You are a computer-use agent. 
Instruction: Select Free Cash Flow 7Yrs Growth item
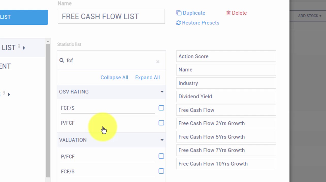coord(226,150)
